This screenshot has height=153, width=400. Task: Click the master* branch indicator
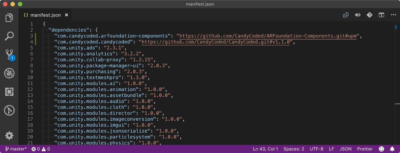(16, 149)
